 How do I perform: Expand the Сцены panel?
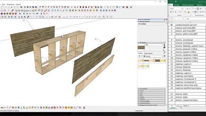click(152, 97)
